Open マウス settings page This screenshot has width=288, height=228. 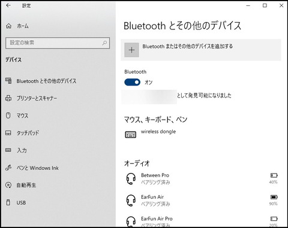[x=22, y=115]
